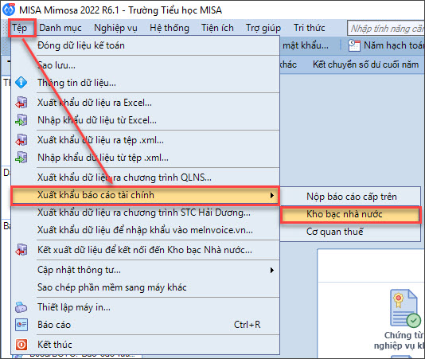The width and height of the screenshot is (425, 359).
Task: Click Chứng từ nghiệp vụ label
Action: [399, 340]
